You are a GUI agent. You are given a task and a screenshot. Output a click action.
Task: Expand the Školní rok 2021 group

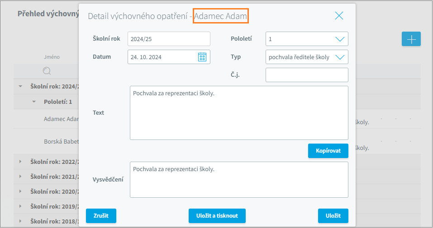[x=20, y=177]
